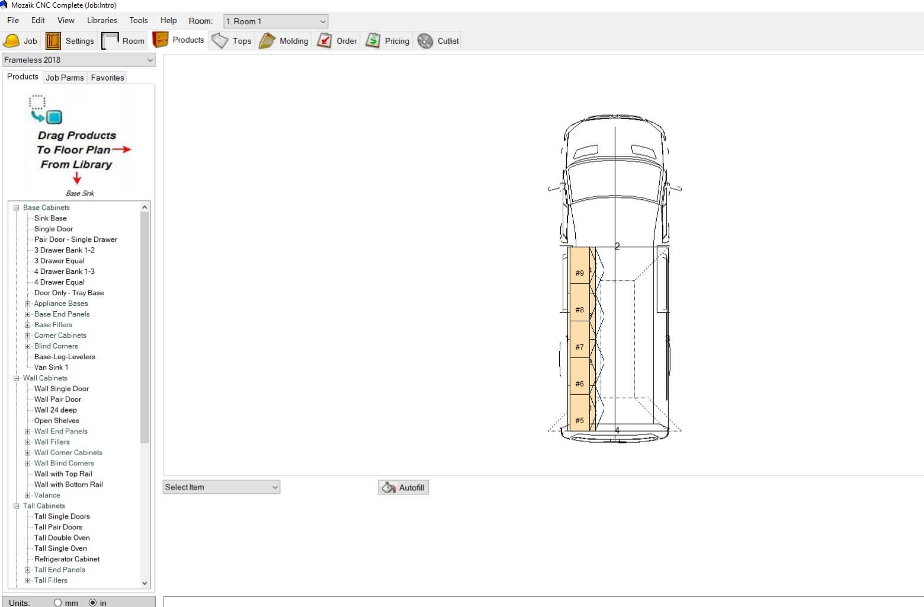
Task: Select cabinet #7 on the floor plan
Action: pyautogui.click(x=579, y=340)
